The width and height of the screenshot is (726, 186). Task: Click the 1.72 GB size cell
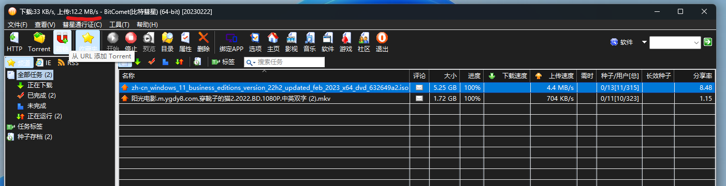coord(445,98)
